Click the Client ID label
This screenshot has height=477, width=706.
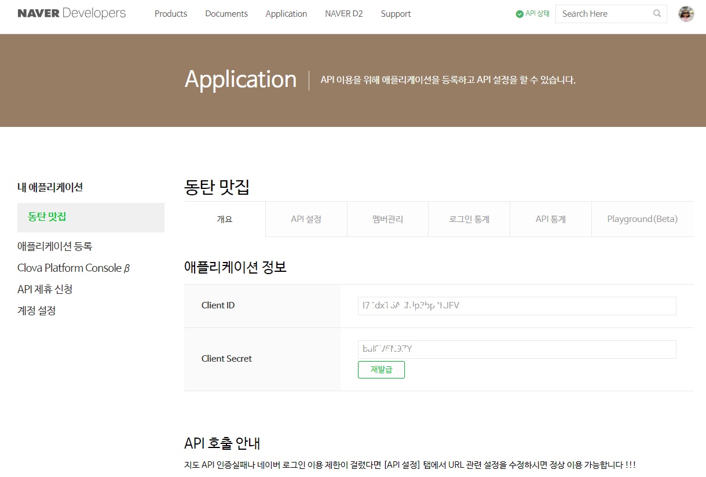[218, 305]
